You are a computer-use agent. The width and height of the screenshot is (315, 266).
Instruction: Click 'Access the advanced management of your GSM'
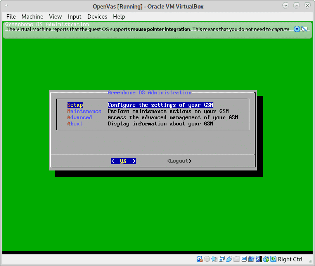click(x=173, y=117)
